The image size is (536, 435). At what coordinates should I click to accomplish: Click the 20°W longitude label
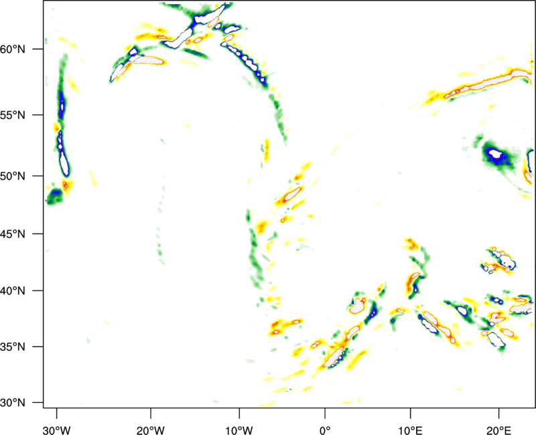click(150, 430)
